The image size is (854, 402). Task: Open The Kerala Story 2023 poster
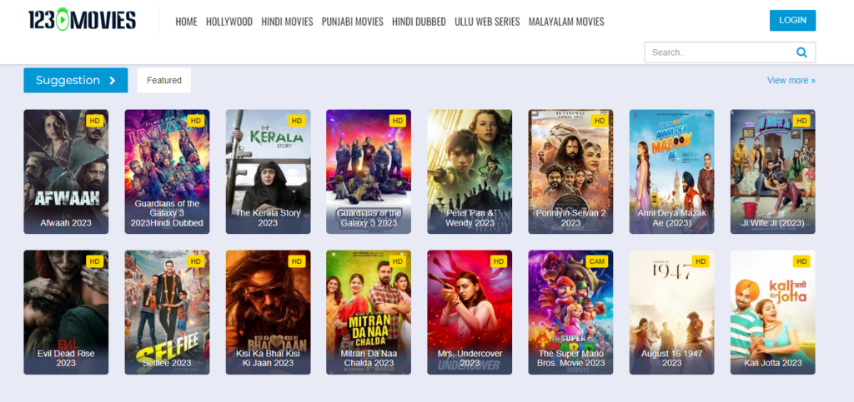tap(268, 171)
